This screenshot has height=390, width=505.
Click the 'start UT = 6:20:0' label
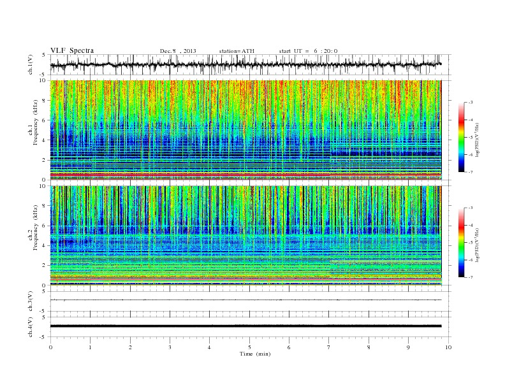[x=308, y=51]
